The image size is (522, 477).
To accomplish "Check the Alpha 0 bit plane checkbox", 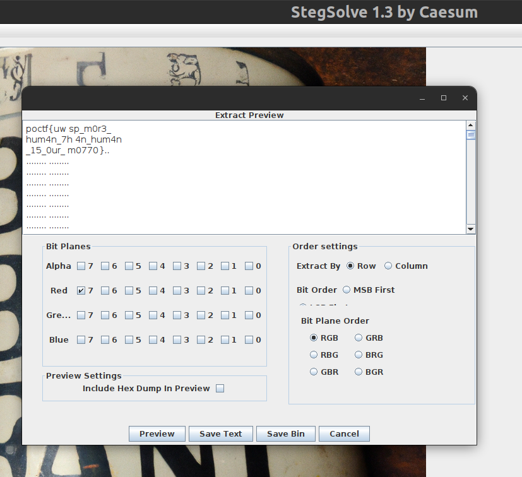I will [x=249, y=266].
